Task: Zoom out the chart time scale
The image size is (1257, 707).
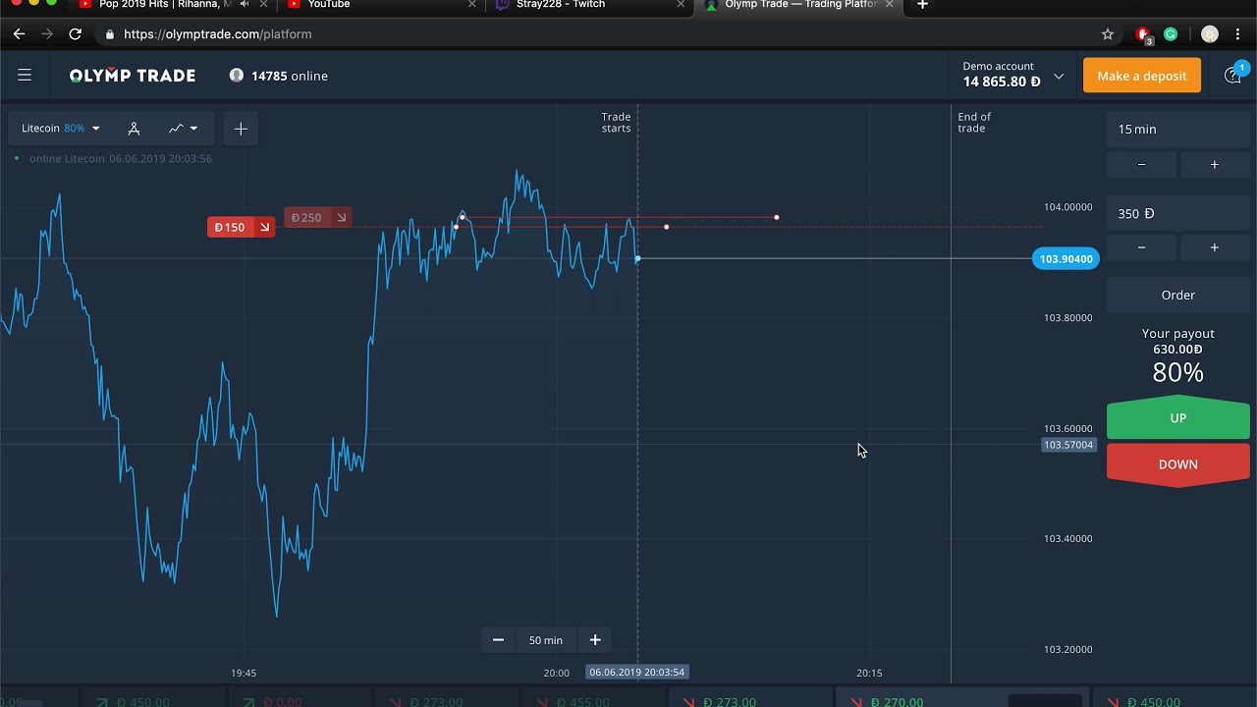Action: point(498,640)
